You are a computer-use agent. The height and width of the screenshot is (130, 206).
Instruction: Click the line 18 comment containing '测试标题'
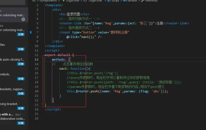pyautogui.click(x=124, y=82)
